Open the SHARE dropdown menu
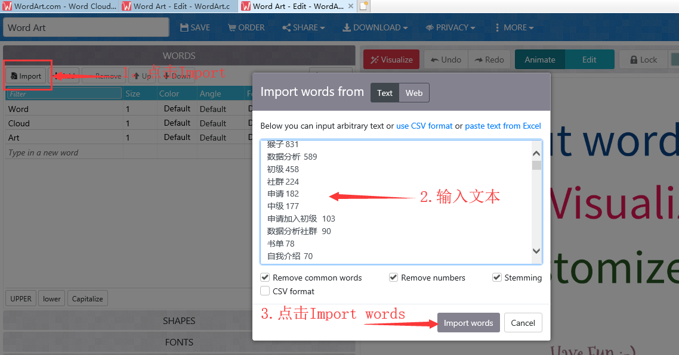 click(303, 27)
